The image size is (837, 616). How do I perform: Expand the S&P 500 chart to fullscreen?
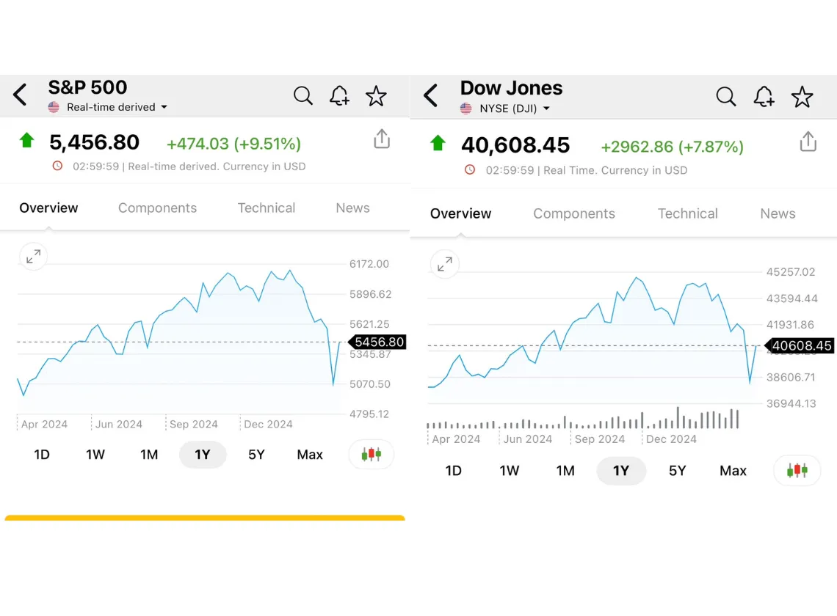pos(33,257)
